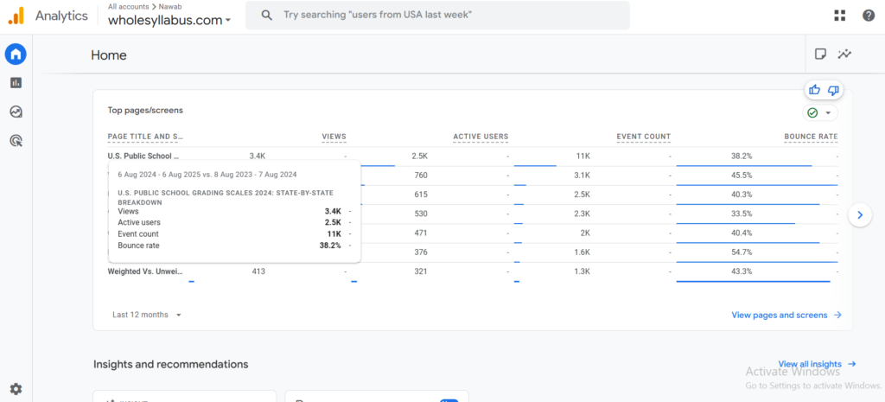Click the Top pages/screens card title
The image size is (885, 402).
145,111
